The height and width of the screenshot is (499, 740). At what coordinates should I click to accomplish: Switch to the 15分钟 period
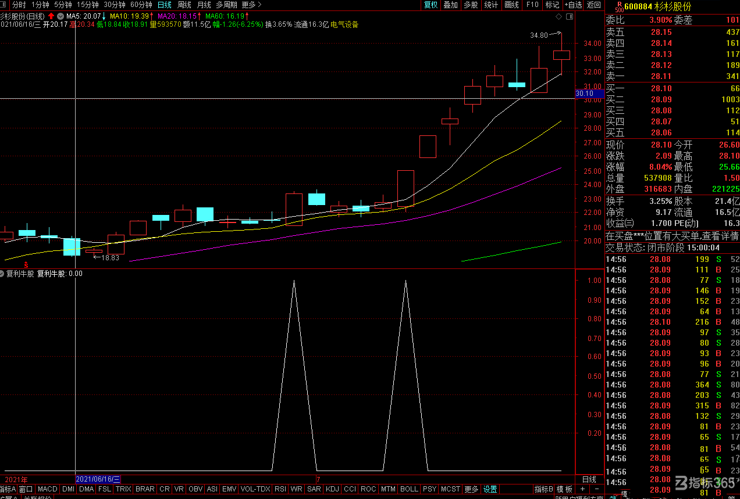(x=88, y=5)
